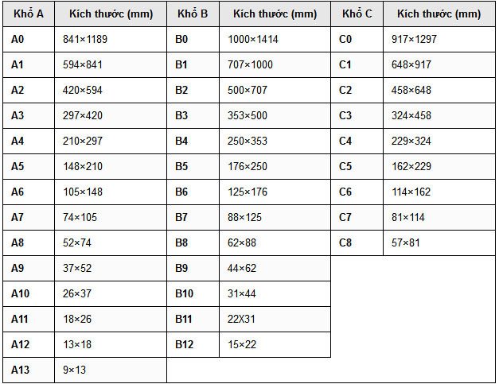Viewport: 499px width, 384px height.
Task: Click the 9×13 dimension cell
Action: pyautogui.click(x=75, y=370)
